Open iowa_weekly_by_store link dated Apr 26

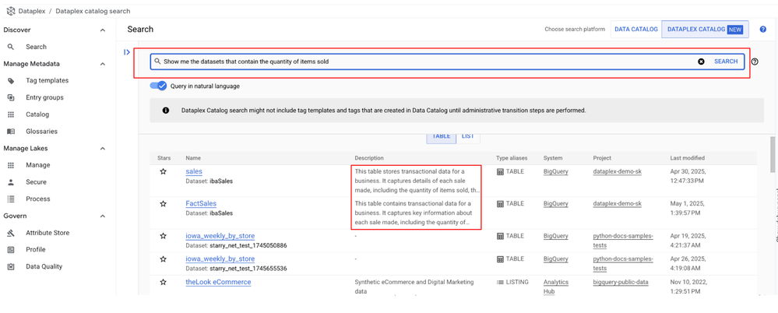(220, 259)
